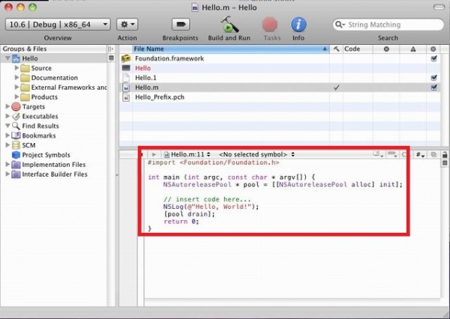Select the Interface Builder Files folder icon

click(x=16, y=174)
